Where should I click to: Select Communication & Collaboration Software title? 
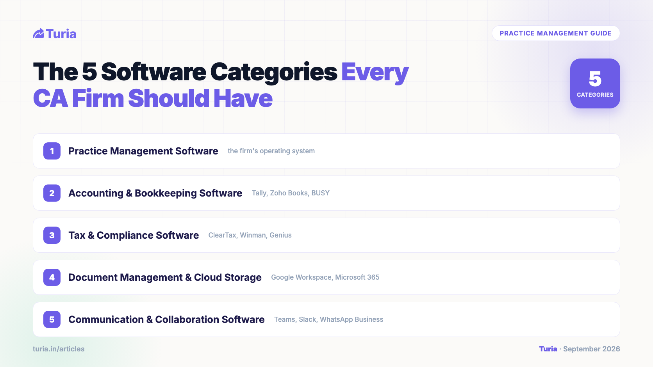coord(166,319)
